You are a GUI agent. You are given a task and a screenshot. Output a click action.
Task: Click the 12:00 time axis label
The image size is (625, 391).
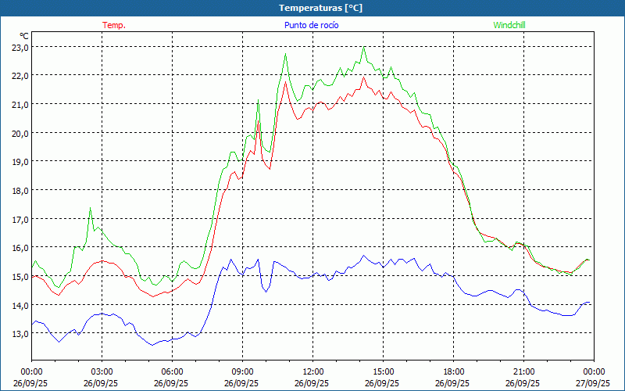click(x=312, y=371)
